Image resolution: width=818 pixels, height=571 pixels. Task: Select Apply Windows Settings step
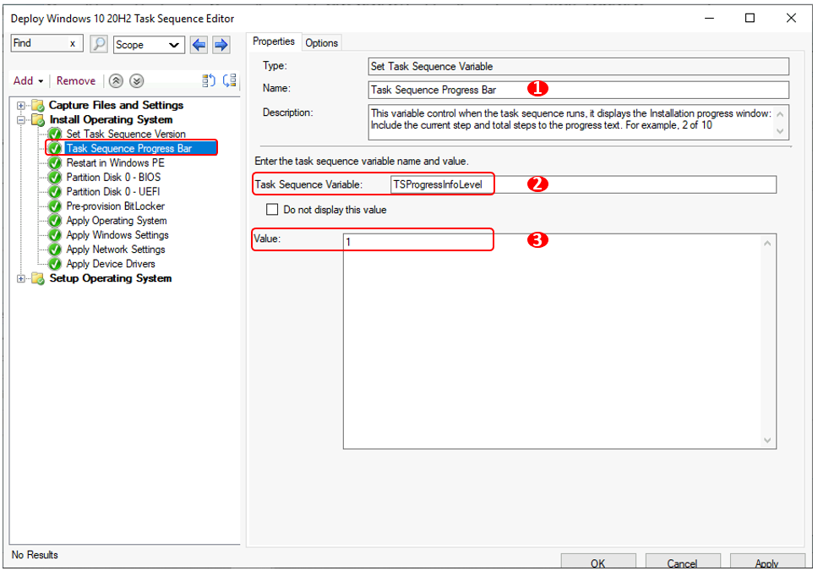click(117, 235)
